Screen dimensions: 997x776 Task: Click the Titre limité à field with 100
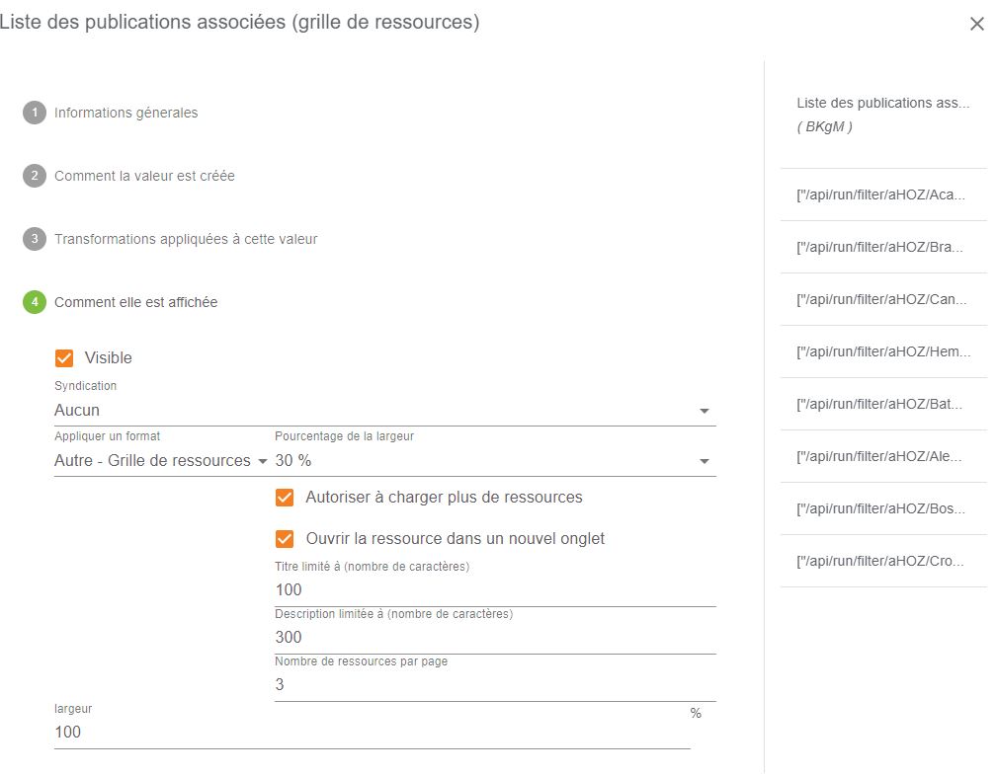(x=495, y=590)
